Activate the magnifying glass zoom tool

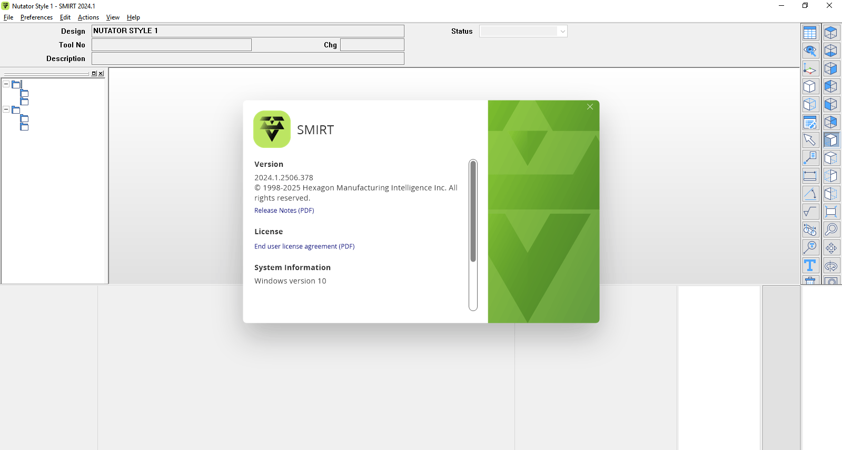tap(831, 229)
